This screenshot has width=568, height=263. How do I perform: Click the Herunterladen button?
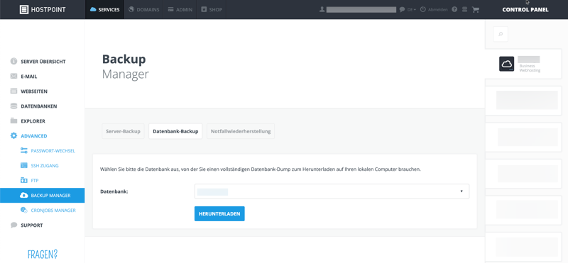(219, 214)
